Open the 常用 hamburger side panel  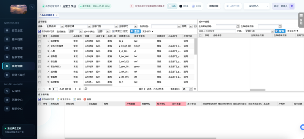click(x=301, y=20)
